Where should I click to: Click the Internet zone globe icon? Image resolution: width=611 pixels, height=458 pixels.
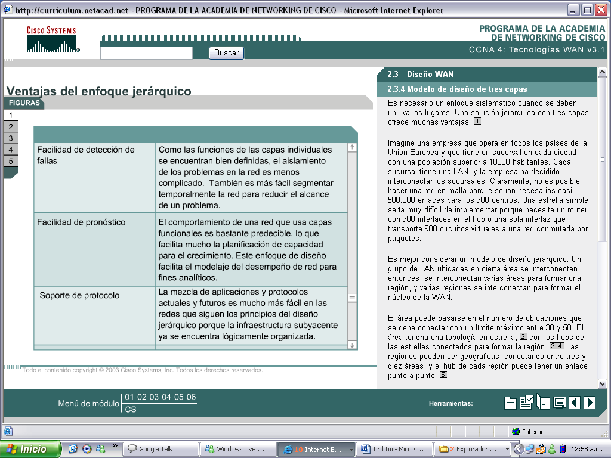click(516, 432)
